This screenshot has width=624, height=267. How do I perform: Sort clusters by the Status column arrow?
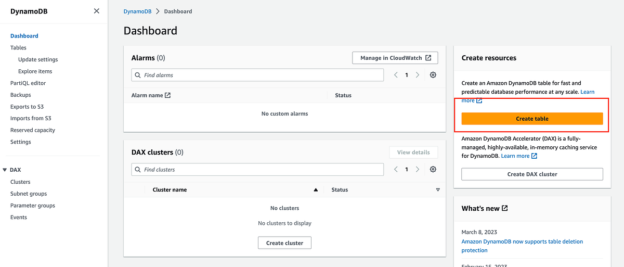point(438,190)
